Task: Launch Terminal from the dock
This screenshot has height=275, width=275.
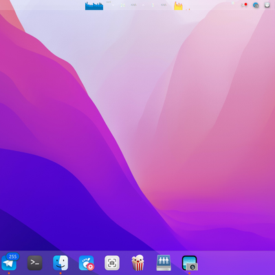Action: click(x=35, y=263)
